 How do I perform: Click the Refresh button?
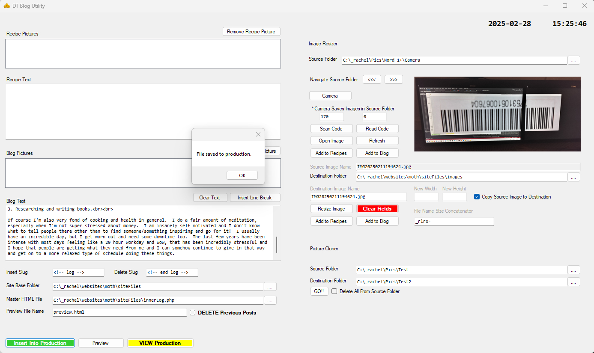coord(377,141)
